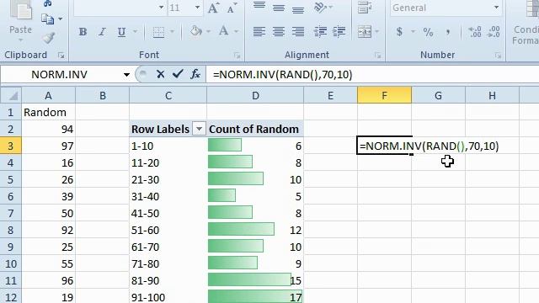
Task: Click Select All corner triangle
Action: click(11, 95)
